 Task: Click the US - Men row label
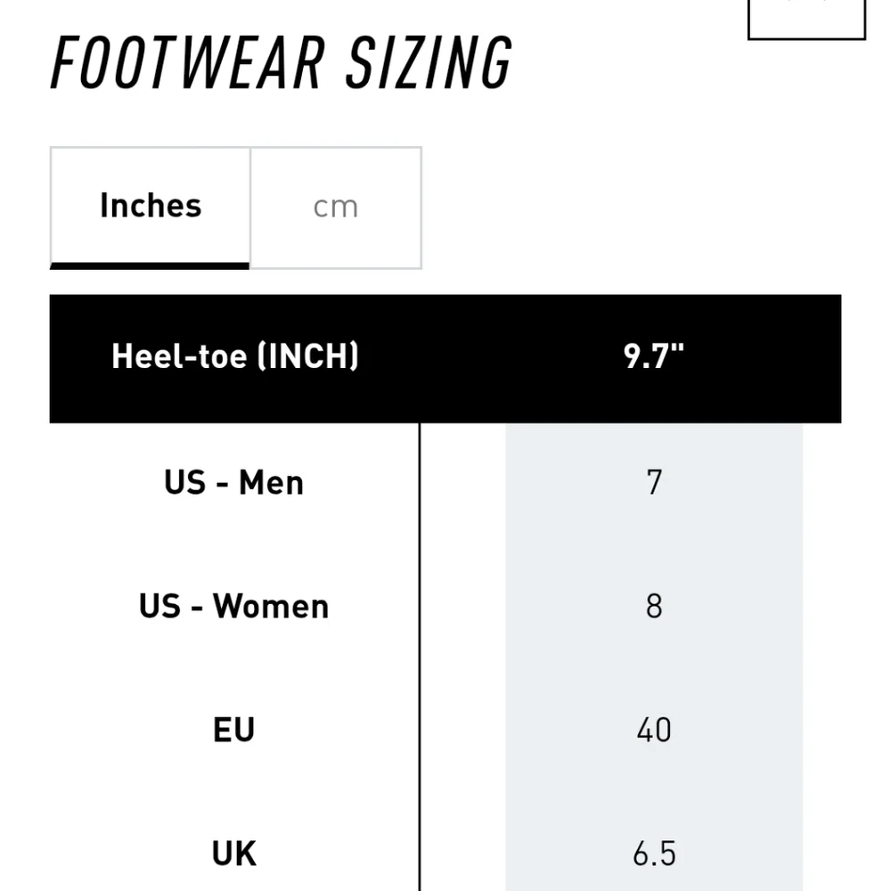pyautogui.click(x=234, y=483)
